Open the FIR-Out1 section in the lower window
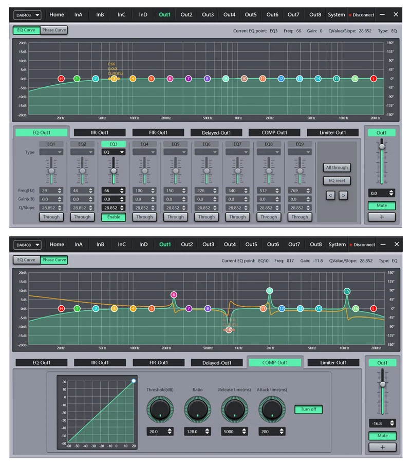411x466 pixels. coord(158,363)
